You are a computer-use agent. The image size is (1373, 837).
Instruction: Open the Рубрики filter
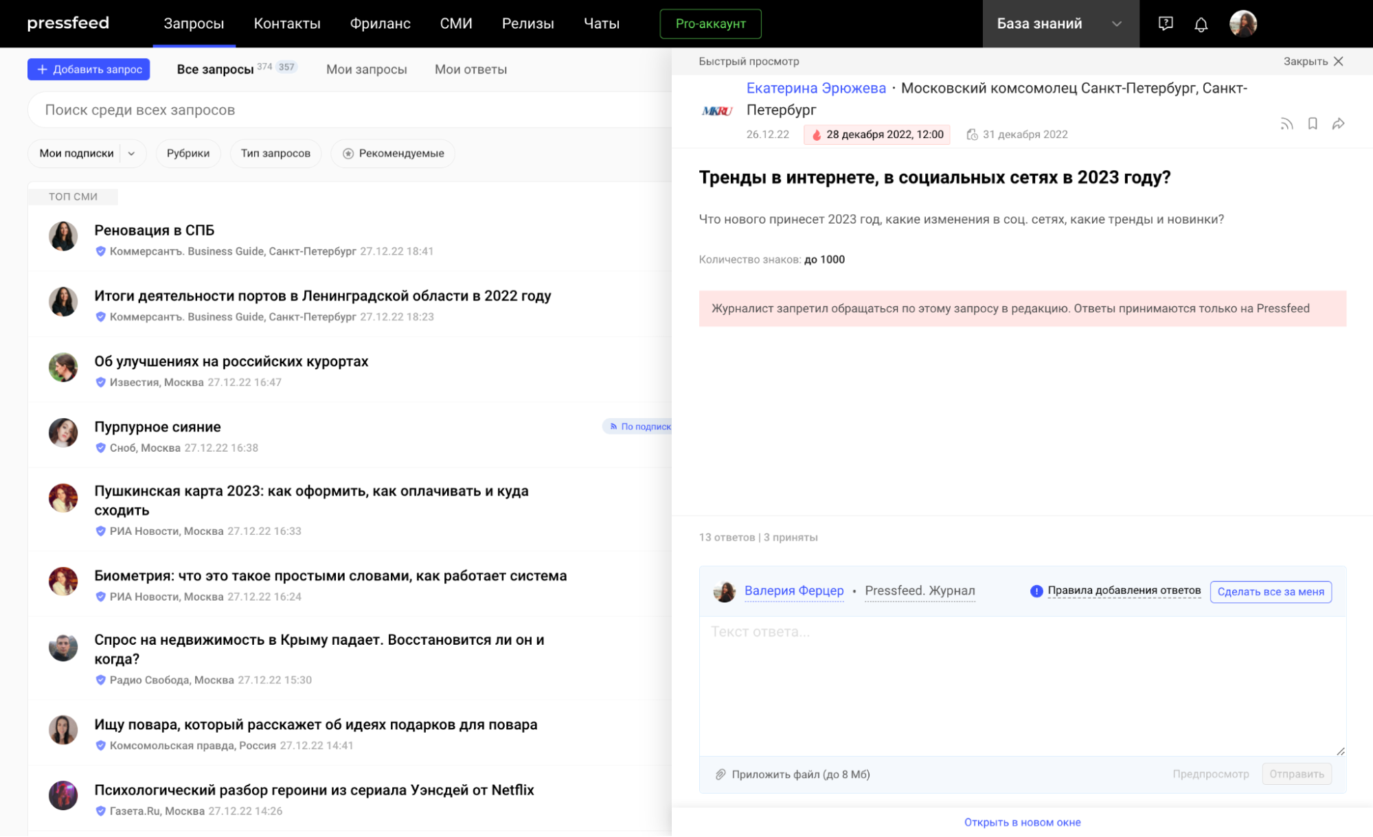[188, 153]
